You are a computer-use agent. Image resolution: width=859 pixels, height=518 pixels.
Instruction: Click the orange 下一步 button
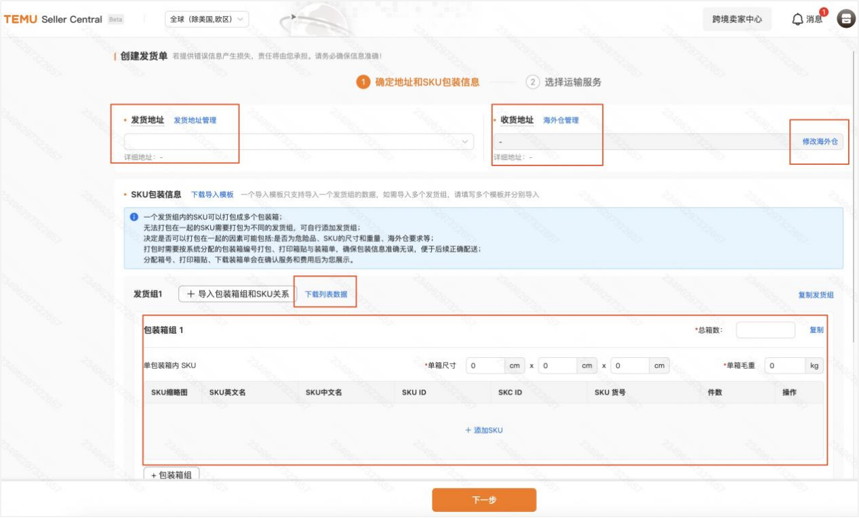tap(484, 500)
